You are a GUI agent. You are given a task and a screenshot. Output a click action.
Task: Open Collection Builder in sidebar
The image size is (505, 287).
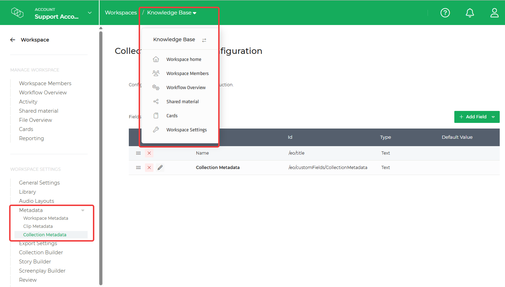click(41, 252)
